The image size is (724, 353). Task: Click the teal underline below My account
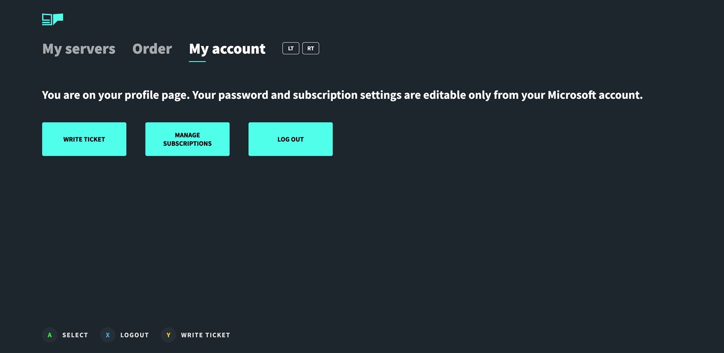(x=197, y=62)
